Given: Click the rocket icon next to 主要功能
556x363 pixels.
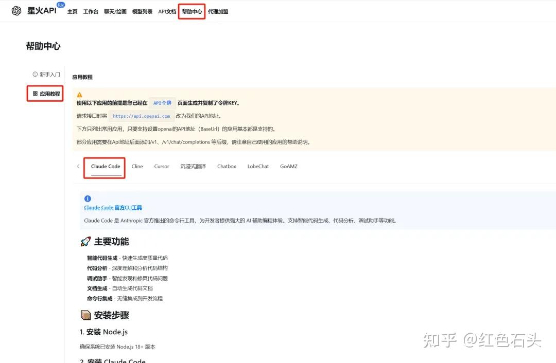Looking at the screenshot, I should [x=85, y=242].
